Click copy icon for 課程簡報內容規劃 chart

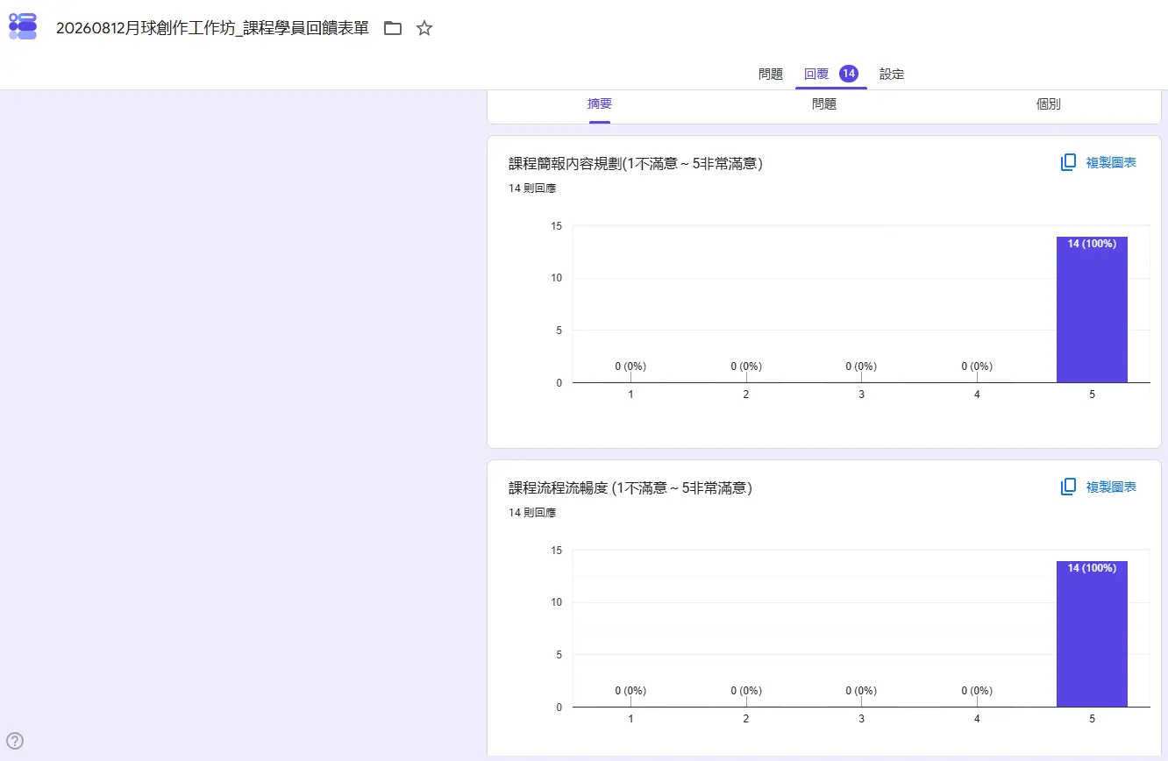(1068, 162)
